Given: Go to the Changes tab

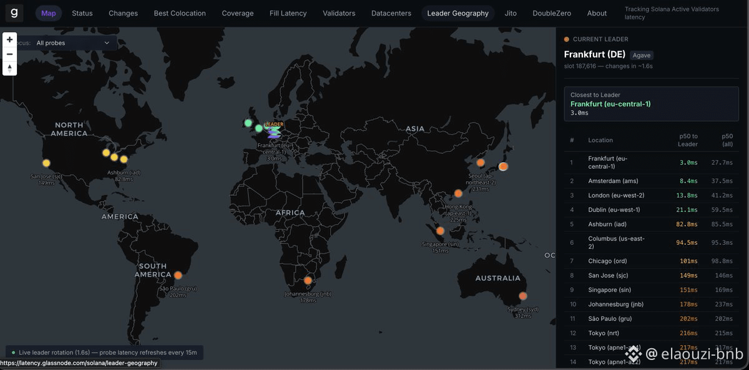Looking at the screenshot, I should [123, 13].
